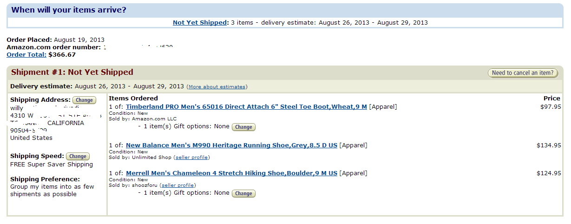This screenshot has height=224, width=571.
Task: Open Merrell Chameleon 4 Hiking Shoe link
Action: coord(231,173)
